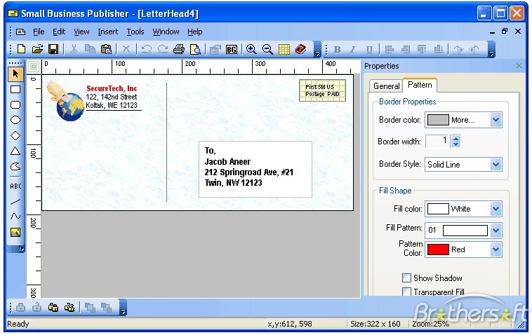Decrease border width with the down arrow
This screenshot has width=532, height=335.
455,144
